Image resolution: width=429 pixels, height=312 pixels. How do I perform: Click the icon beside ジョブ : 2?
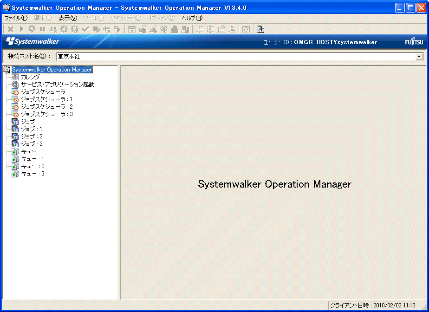click(15, 136)
